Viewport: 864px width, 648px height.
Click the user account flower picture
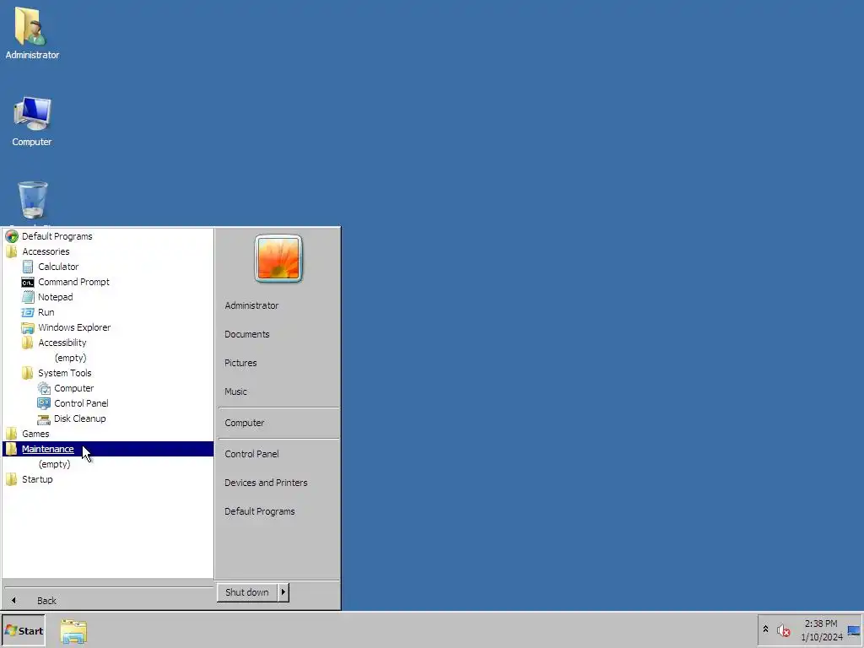point(278,258)
